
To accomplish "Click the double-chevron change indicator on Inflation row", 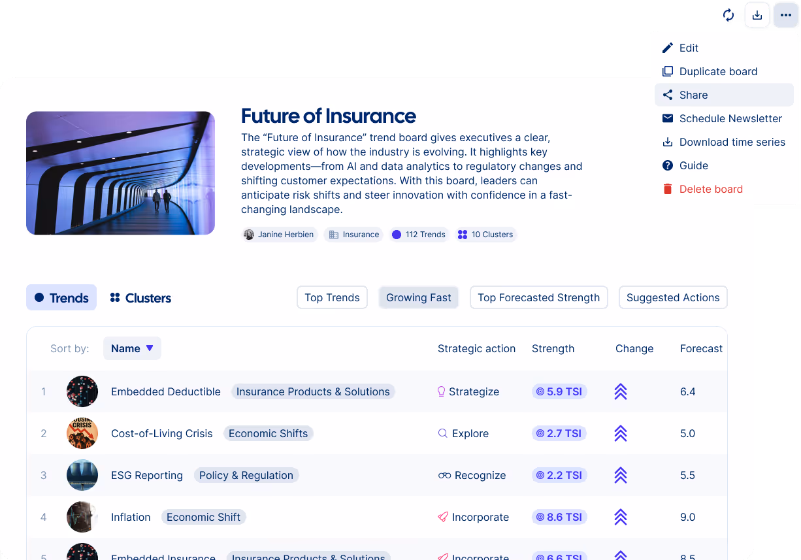I will coord(620,517).
